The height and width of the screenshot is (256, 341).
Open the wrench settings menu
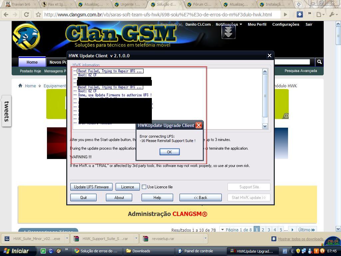(x=333, y=15)
